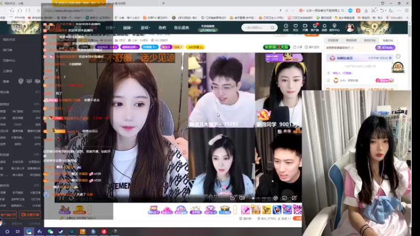Open NetEase Music from the taskbar
Screen dimensions: 420x236
pos(104,231)
